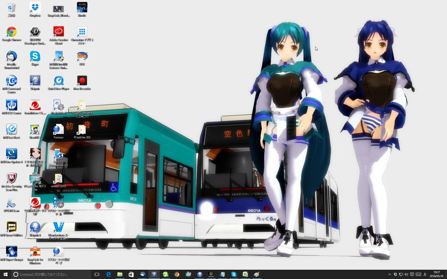The height and width of the screenshot is (279, 447).
Task: Open MSI ECO Center shortcut
Action: coord(12,107)
